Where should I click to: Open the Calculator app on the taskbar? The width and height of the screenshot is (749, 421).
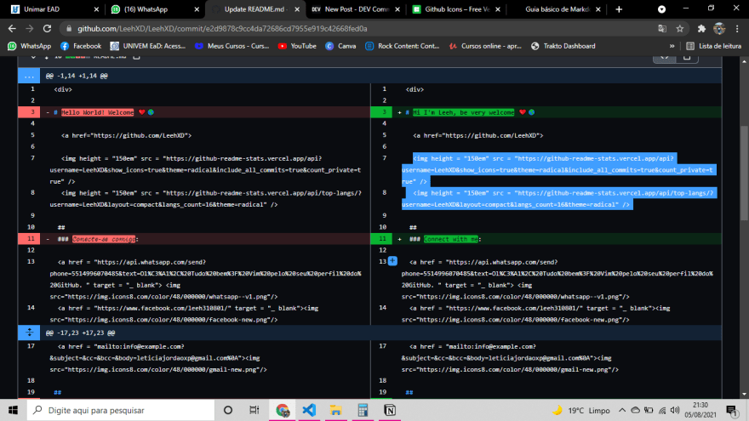tap(363, 410)
